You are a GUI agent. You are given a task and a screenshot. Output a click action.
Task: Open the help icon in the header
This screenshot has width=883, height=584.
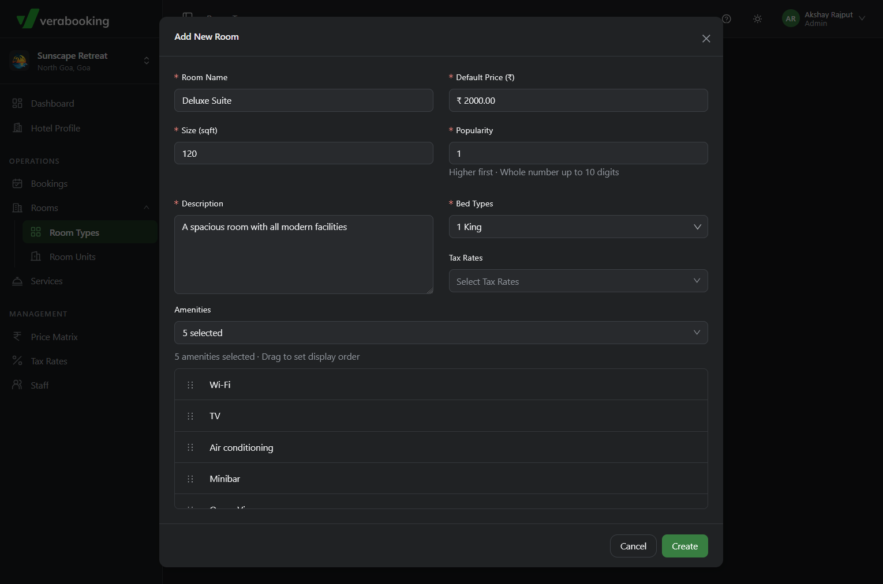(x=727, y=19)
